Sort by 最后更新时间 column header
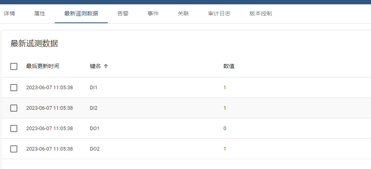The image size is (371, 169). tap(42, 66)
